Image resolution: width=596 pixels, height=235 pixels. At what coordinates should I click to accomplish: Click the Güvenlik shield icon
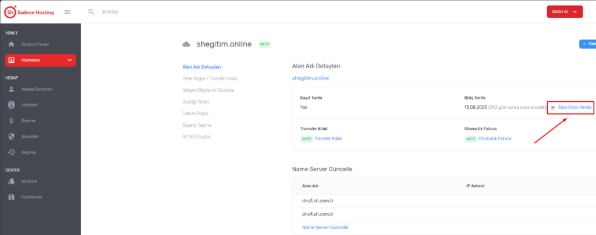point(12,136)
